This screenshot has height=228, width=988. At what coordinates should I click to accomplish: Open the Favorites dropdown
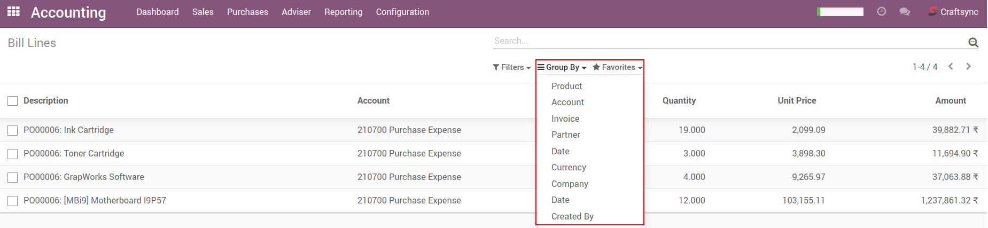[617, 67]
